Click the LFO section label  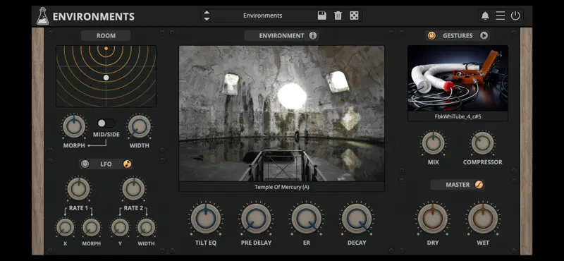pos(106,164)
